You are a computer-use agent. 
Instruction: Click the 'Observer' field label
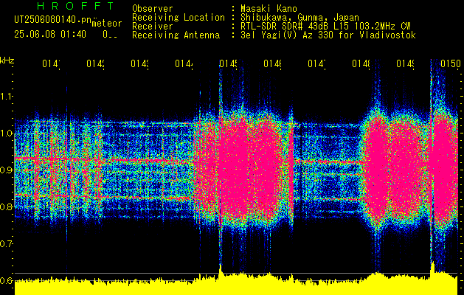[153, 9]
